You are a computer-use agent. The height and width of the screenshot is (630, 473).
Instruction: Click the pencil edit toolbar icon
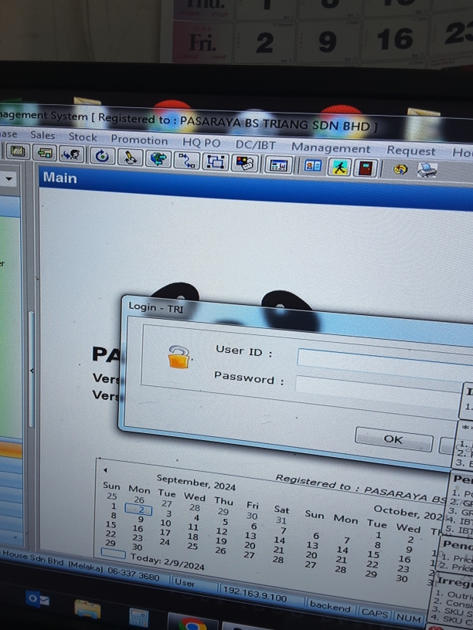(130, 157)
